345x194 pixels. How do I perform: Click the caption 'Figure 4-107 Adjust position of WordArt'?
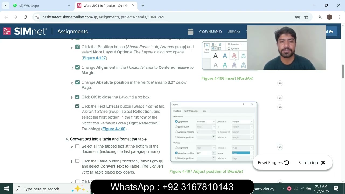pos(206,171)
